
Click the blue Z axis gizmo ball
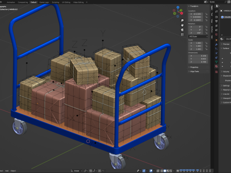click(178, 7)
